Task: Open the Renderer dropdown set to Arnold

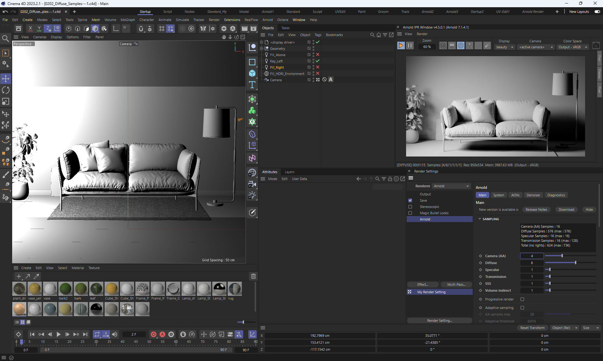Action: tap(451, 186)
